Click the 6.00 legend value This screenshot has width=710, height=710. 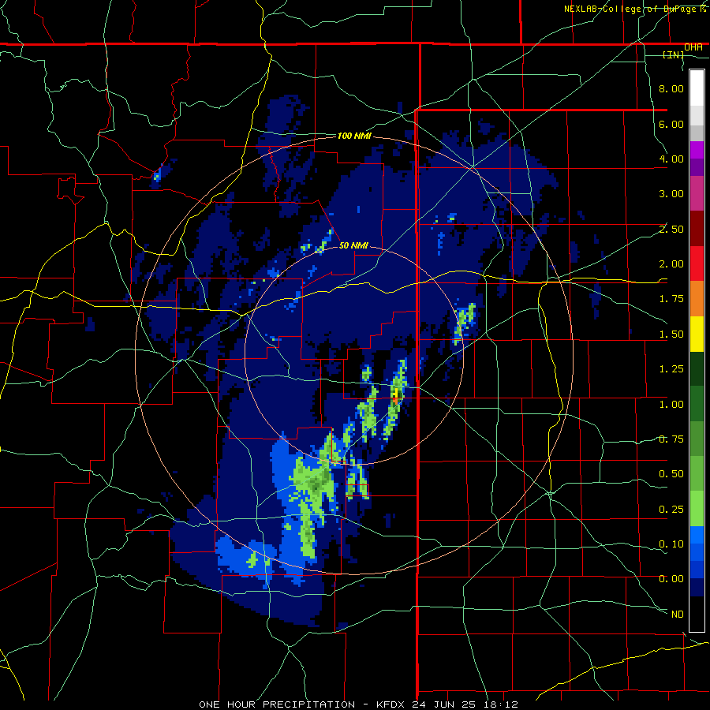point(671,124)
